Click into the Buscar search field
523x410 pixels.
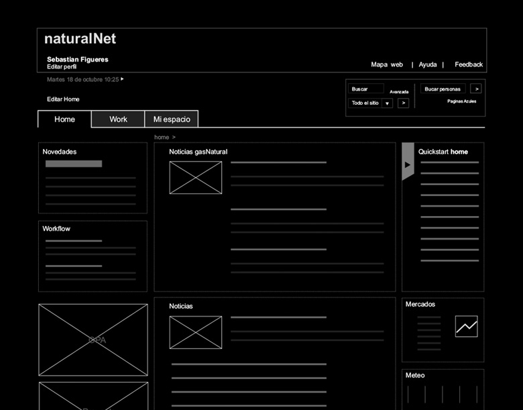pos(366,89)
